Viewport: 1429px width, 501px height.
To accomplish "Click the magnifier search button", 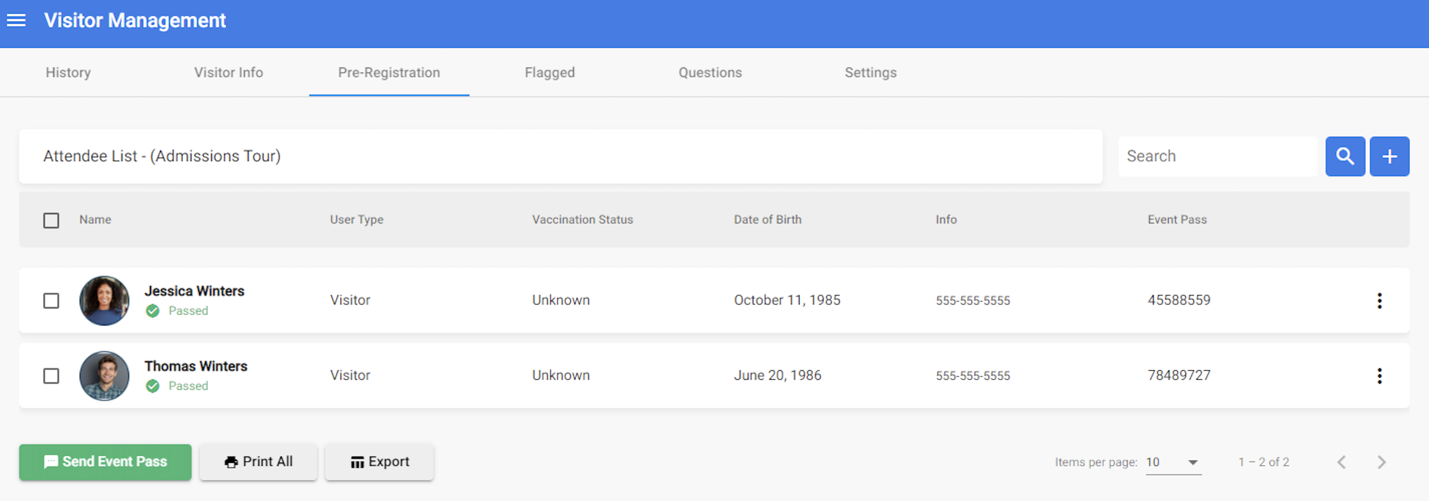I will tap(1344, 157).
